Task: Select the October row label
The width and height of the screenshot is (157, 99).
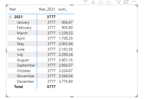Action: pos(24,71)
